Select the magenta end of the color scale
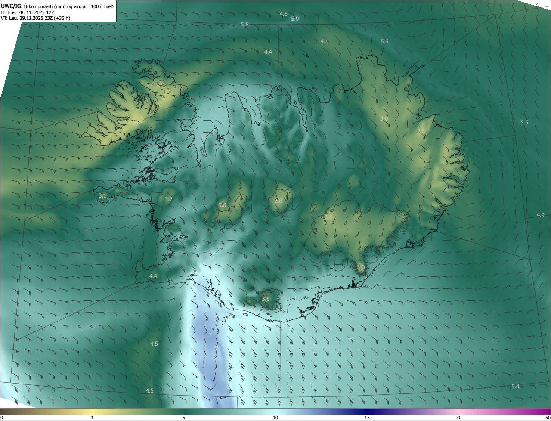This screenshot has height=421, width=551. click(542, 411)
